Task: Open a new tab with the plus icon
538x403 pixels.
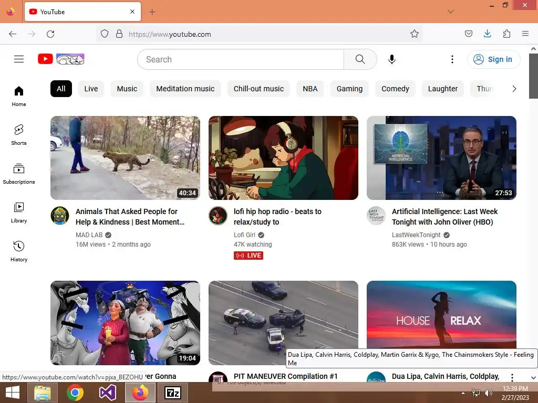Action: click(x=152, y=12)
